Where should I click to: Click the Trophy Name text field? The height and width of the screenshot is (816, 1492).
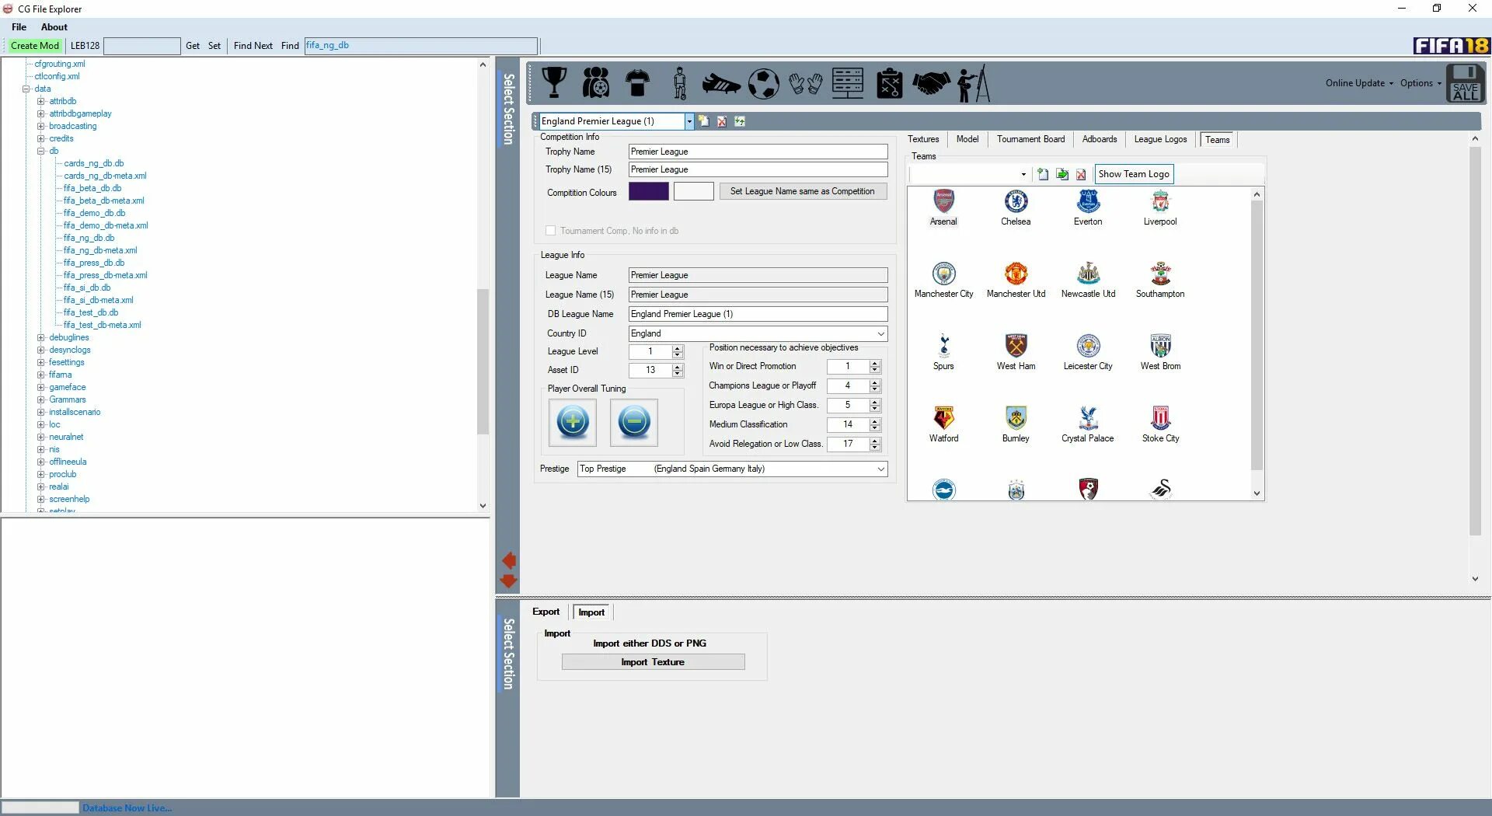point(758,152)
